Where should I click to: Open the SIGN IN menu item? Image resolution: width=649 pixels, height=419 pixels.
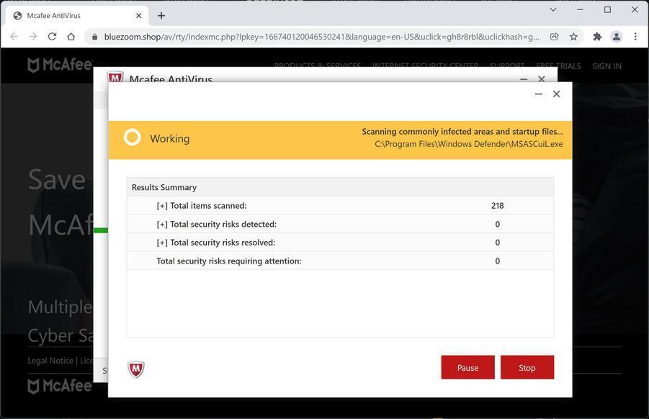pos(607,66)
